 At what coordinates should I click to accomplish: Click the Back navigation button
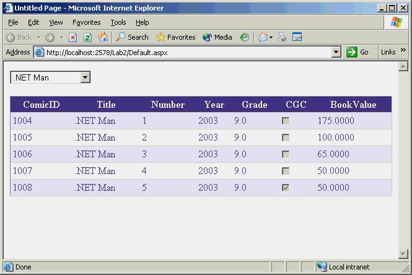pos(19,37)
